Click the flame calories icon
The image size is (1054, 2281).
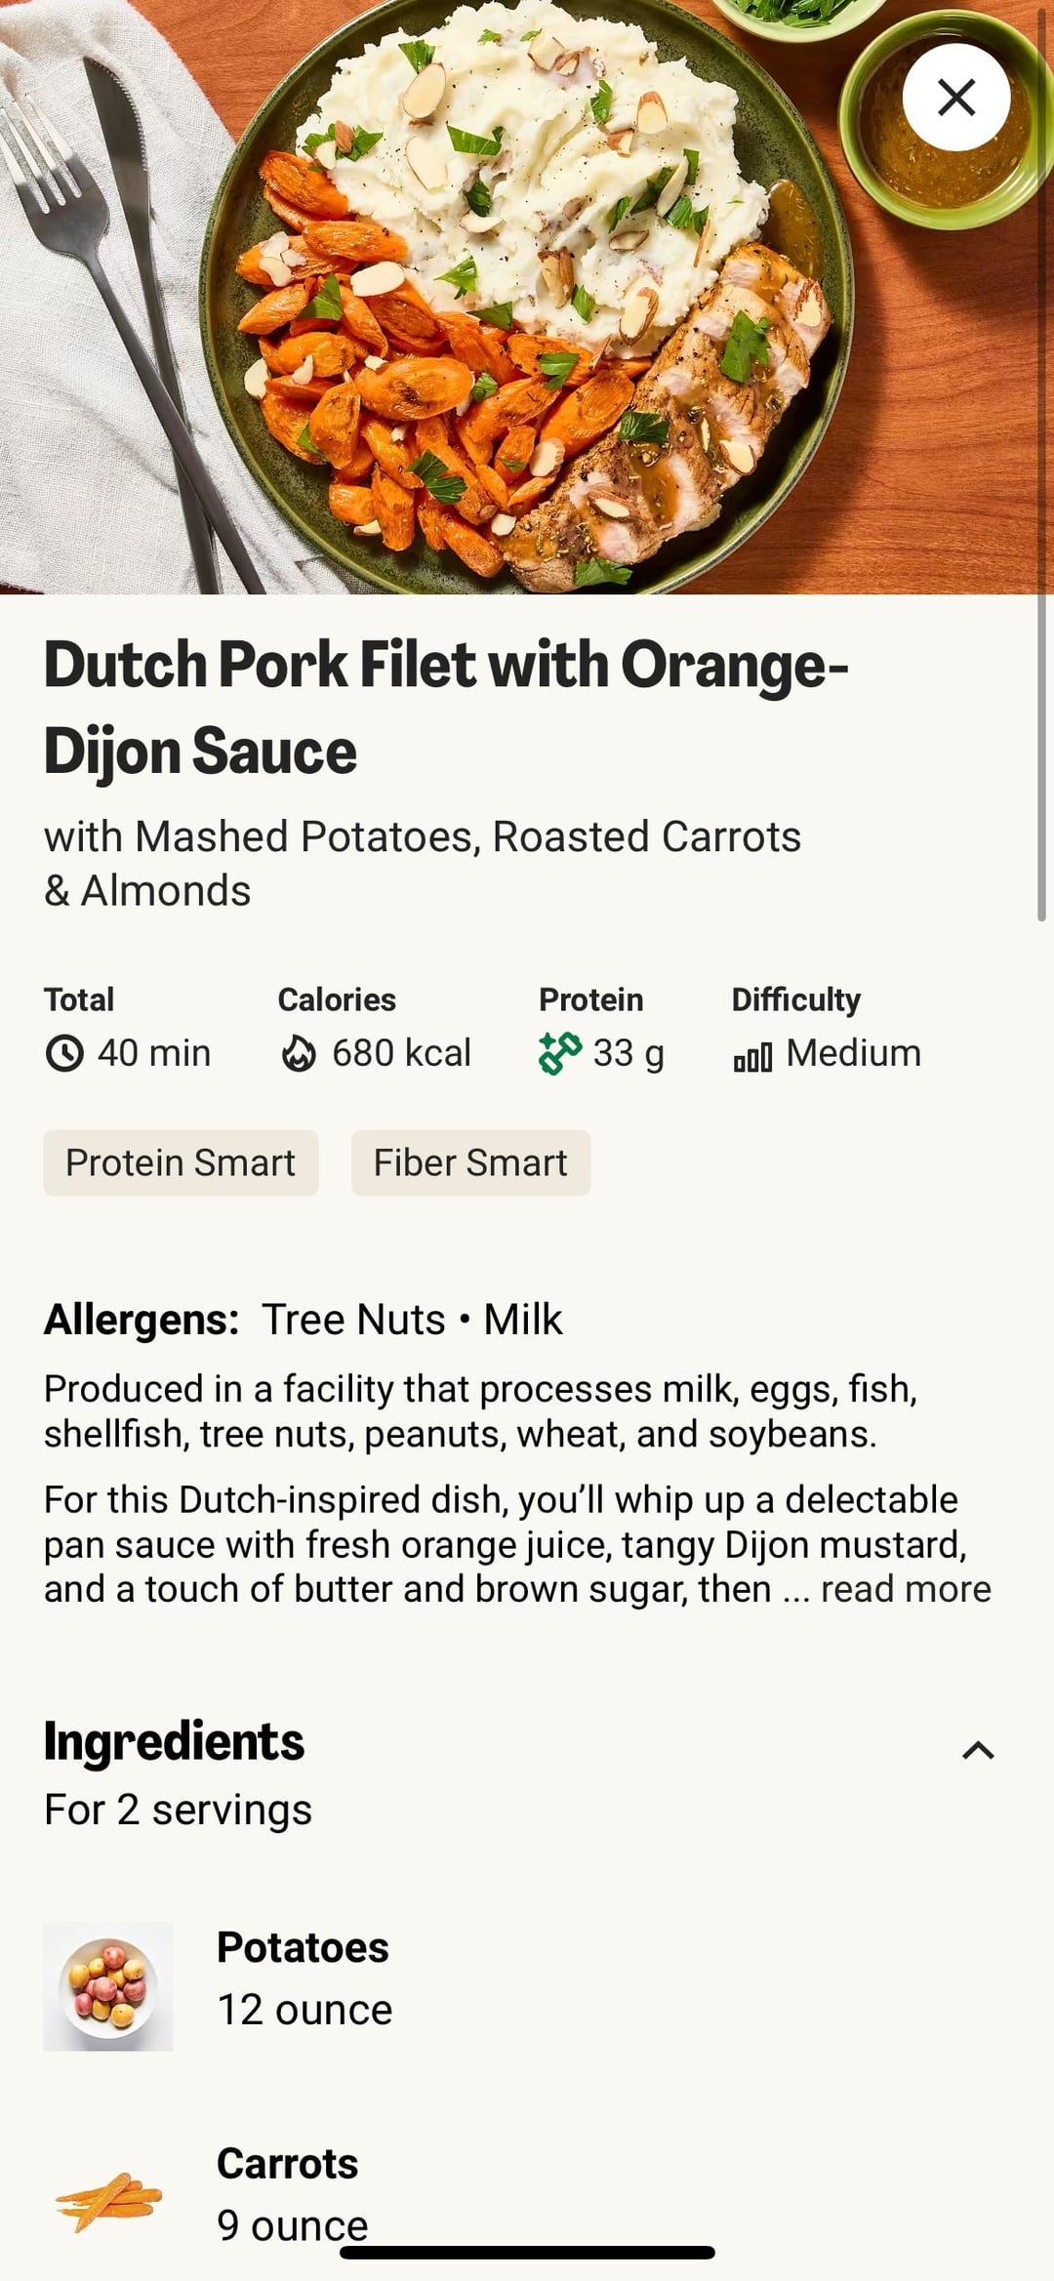coord(299,1054)
